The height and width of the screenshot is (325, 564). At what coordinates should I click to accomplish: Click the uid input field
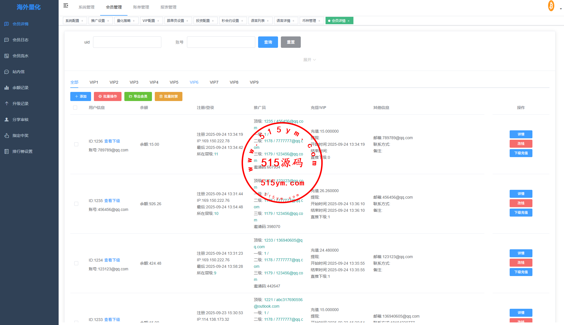coord(127,42)
